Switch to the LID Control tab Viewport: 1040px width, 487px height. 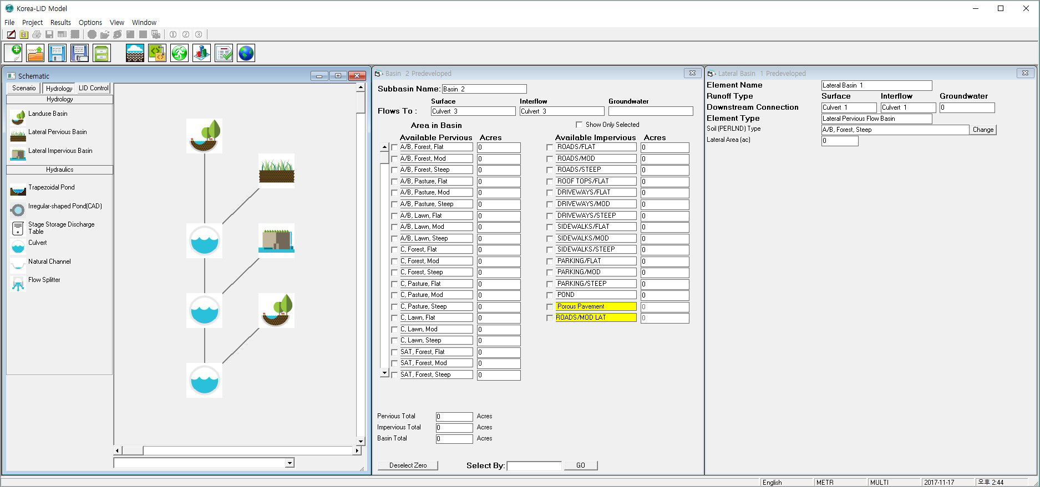[93, 88]
